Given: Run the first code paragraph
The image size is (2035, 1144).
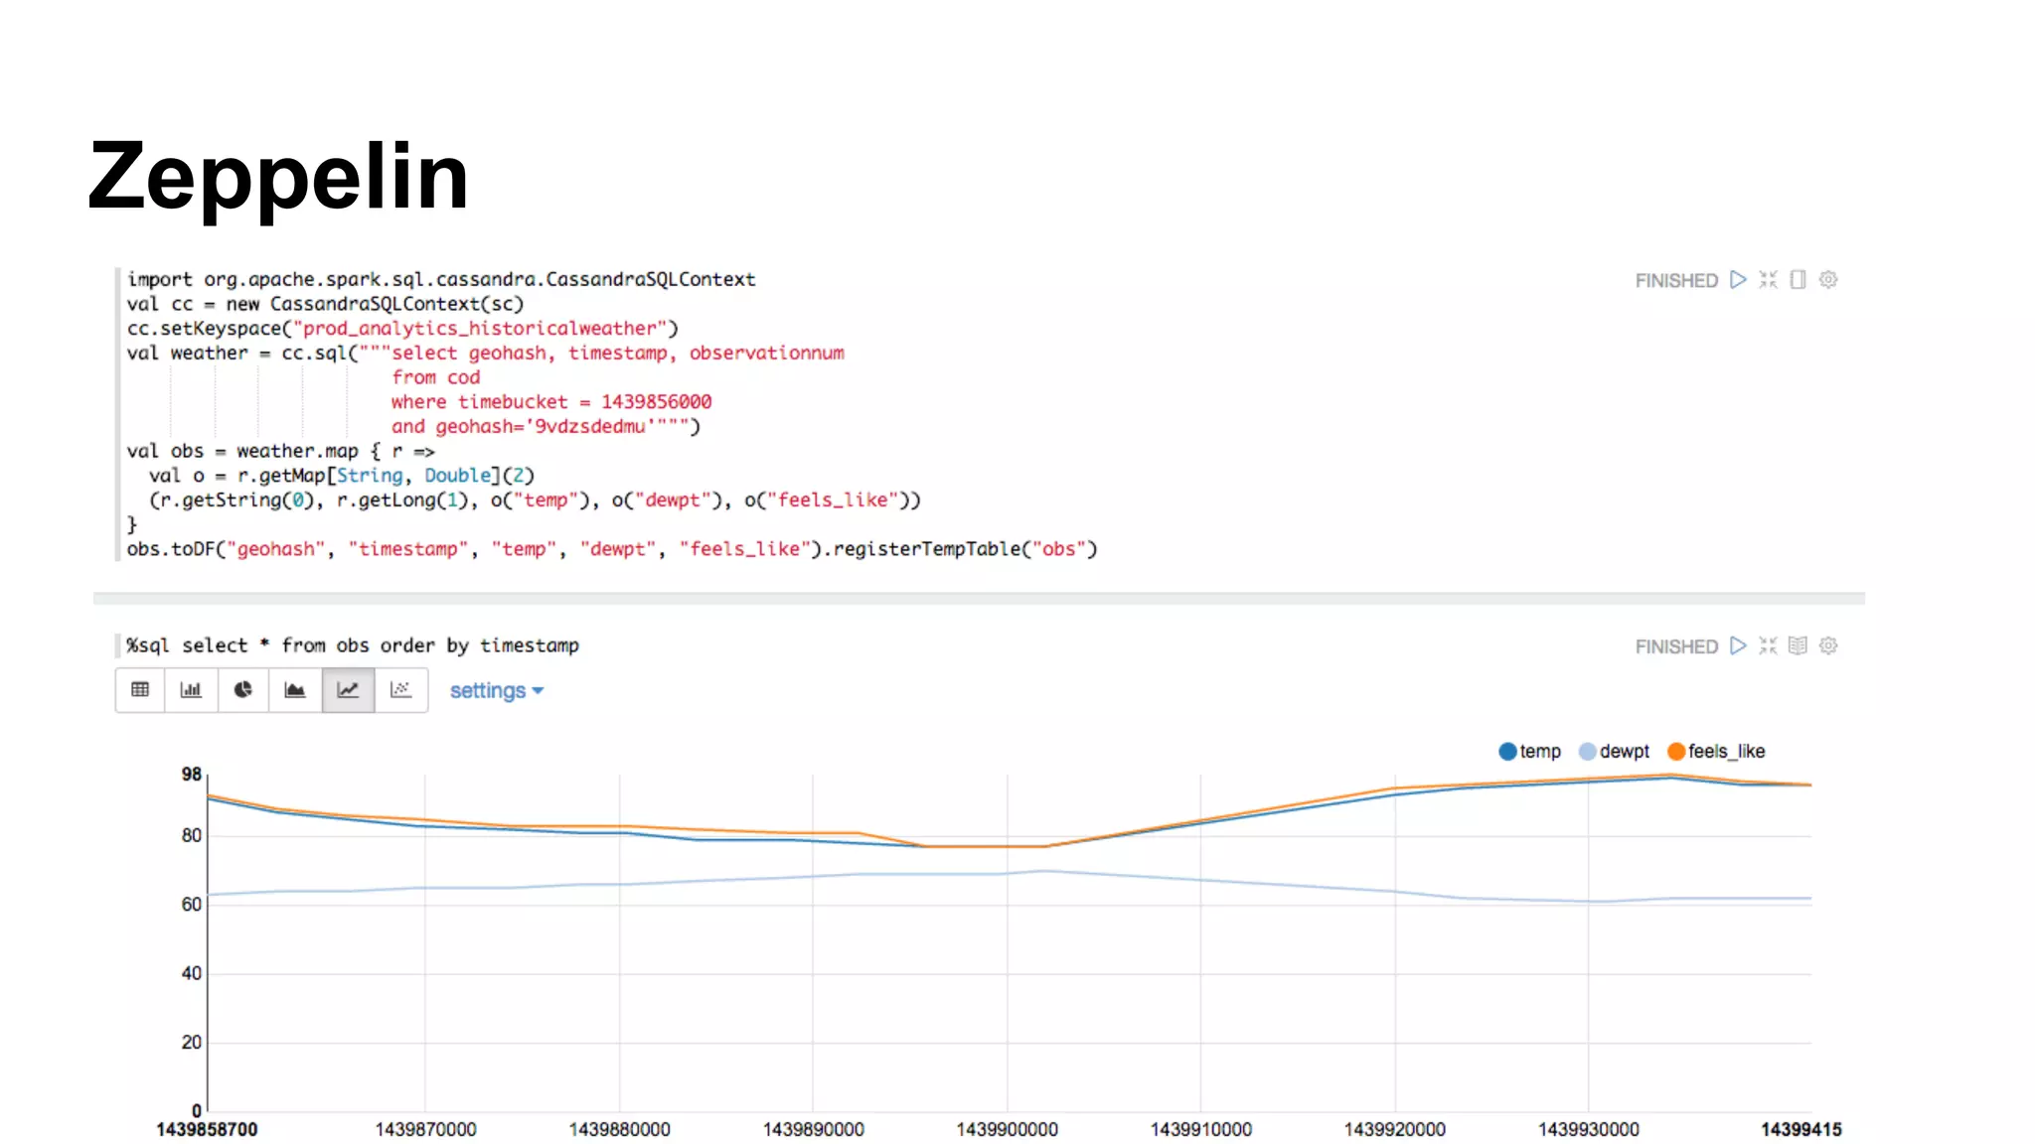Looking at the screenshot, I should pos(1737,280).
